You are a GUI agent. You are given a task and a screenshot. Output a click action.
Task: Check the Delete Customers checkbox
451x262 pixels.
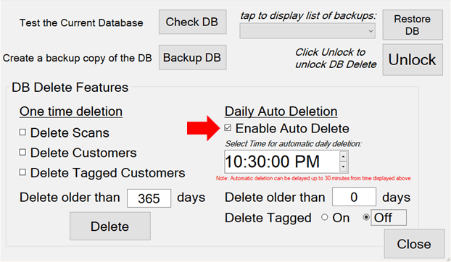(22, 153)
